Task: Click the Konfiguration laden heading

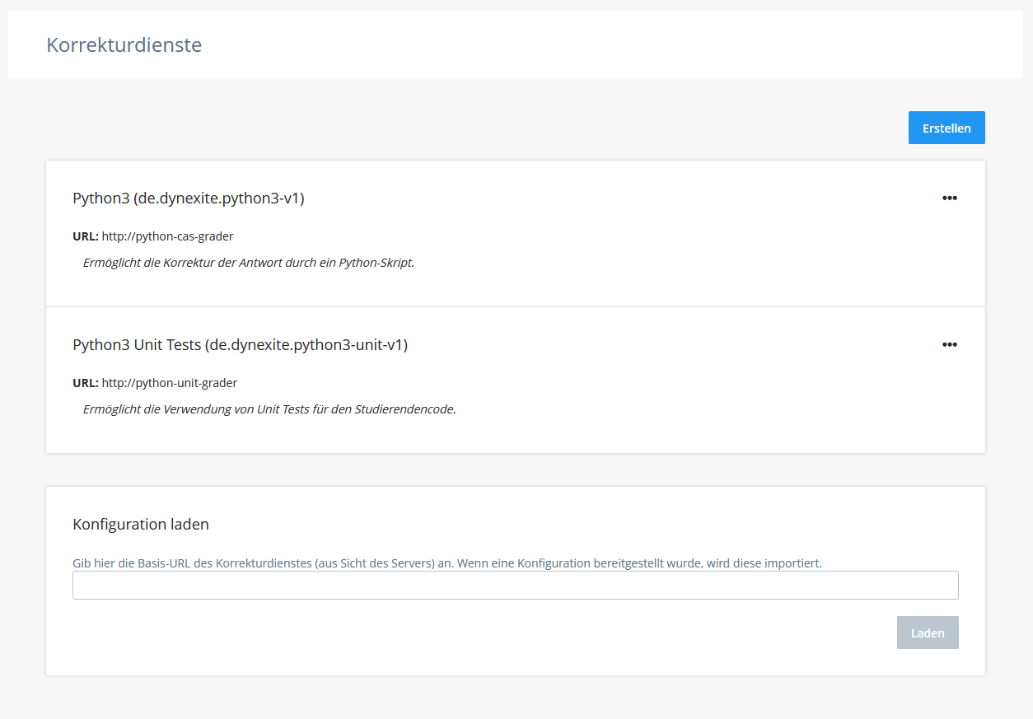Action: 141,524
